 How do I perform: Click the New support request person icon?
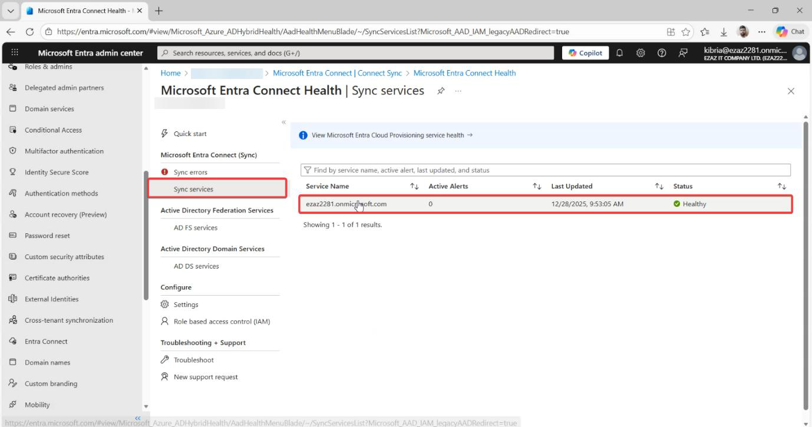tap(164, 377)
